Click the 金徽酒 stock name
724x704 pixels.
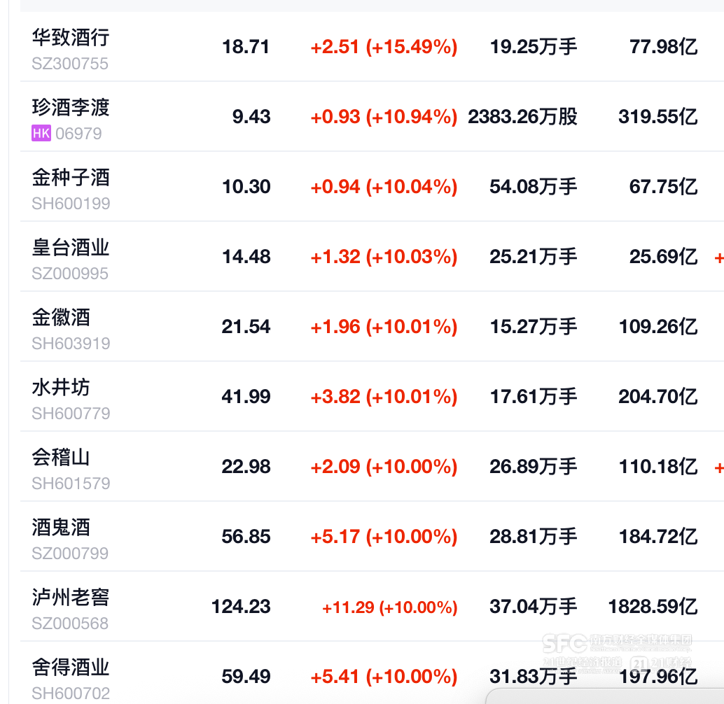61,317
